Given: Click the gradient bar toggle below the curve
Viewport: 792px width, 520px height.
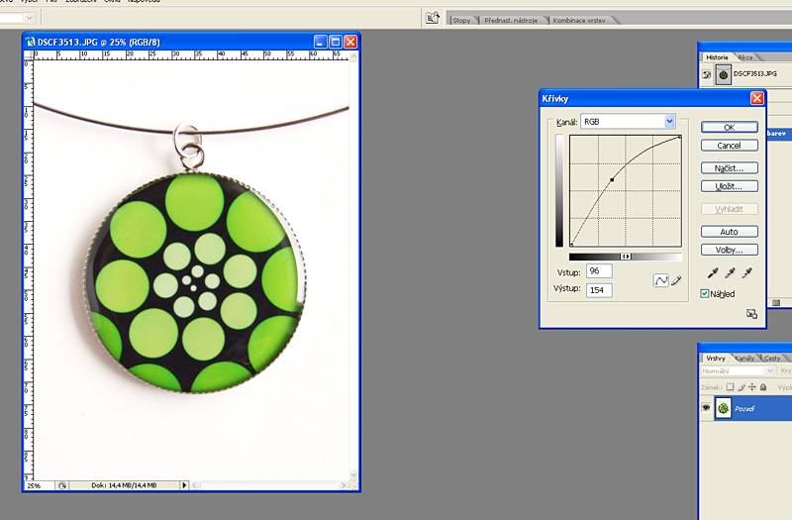Looking at the screenshot, I should (x=625, y=257).
